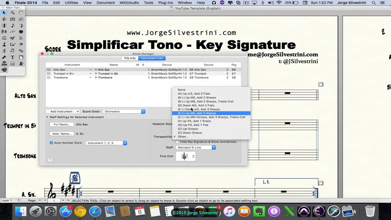Viewport: 391px width, 220px height.
Task: Select the Expression mf tool
Action: click(x=13, y=38)
